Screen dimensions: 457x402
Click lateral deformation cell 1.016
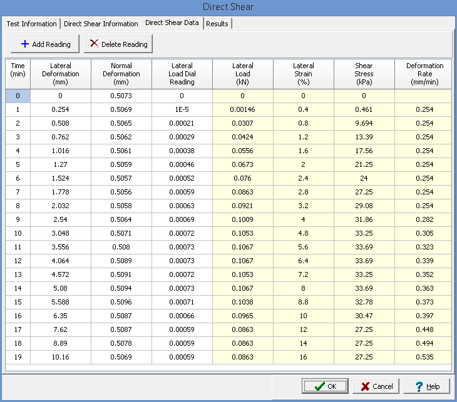pos(61,151)
